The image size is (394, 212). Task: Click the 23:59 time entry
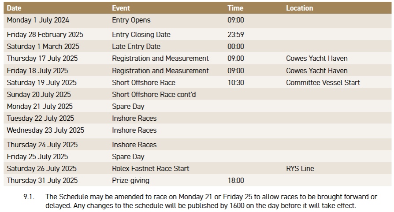pos(236,35)
